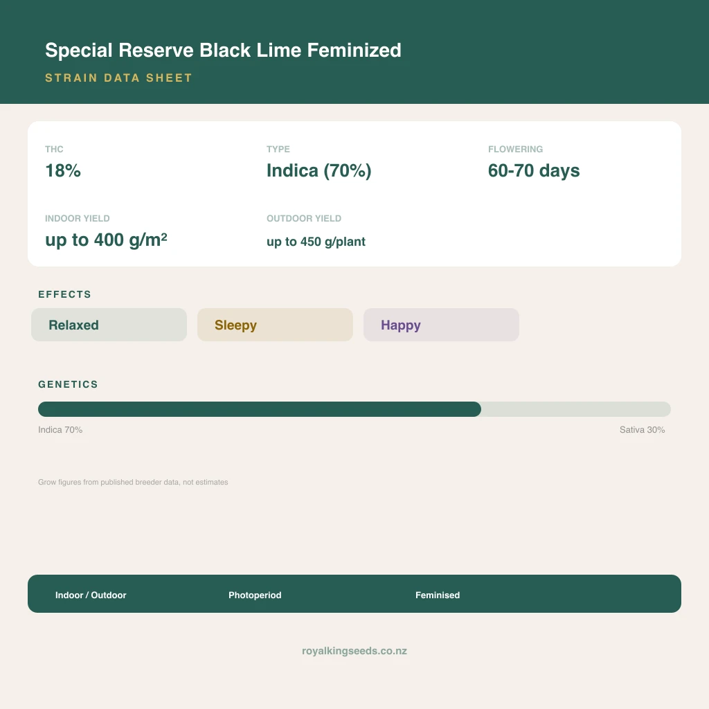Click the Relaxed effect chip
Image resolution: width=709 pixels, height=709 pixels.
tap(109, 325)
